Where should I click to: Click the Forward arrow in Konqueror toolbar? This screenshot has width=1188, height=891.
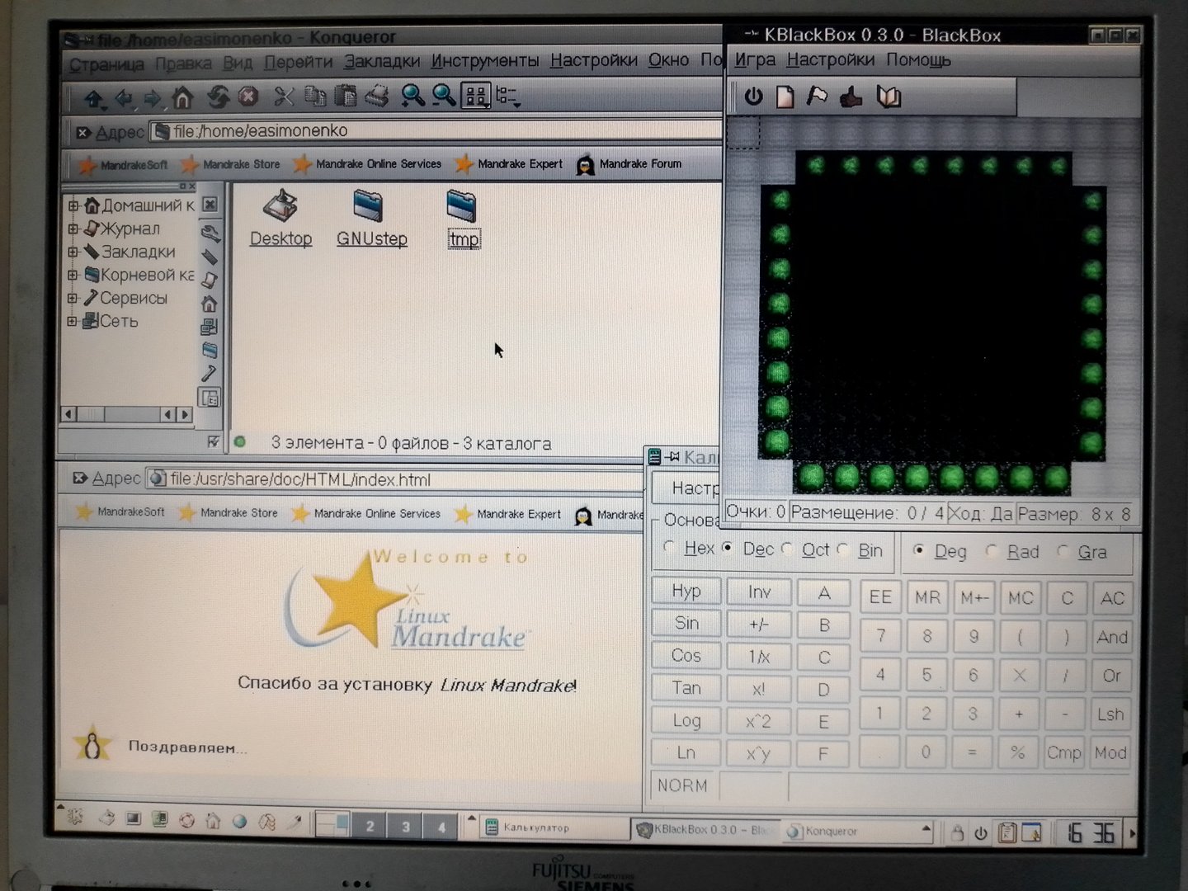[x=153, y=99]
